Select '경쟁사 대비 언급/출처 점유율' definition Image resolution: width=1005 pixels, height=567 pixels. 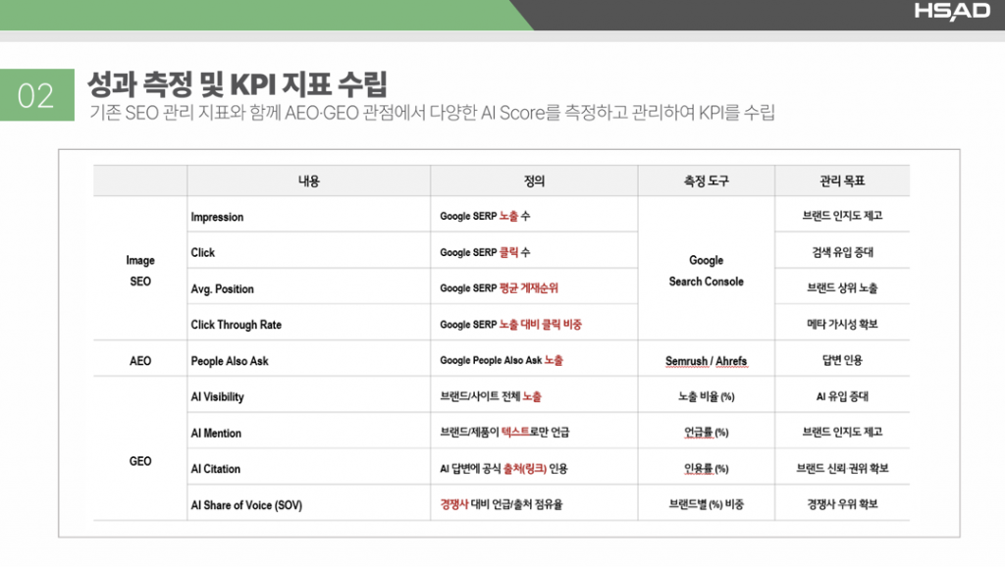click(502, 505)
